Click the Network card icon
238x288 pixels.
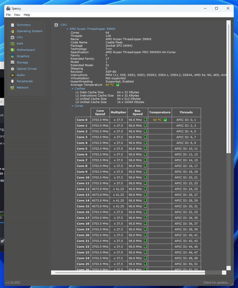tap(12, 88)
